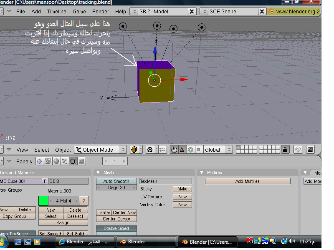Collapse the Panels header triangle

click(x=9, y=161)
